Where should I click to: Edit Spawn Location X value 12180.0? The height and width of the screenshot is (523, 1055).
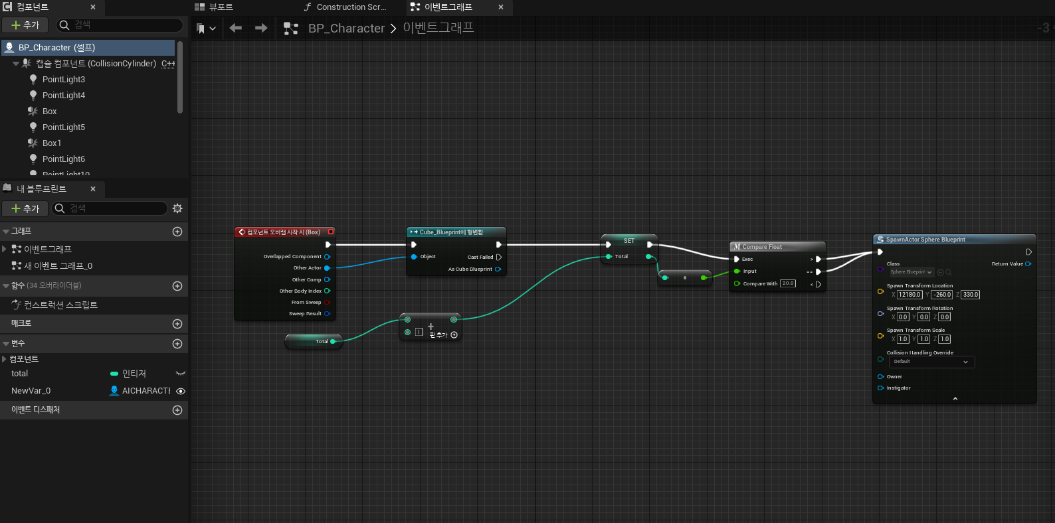910,295
